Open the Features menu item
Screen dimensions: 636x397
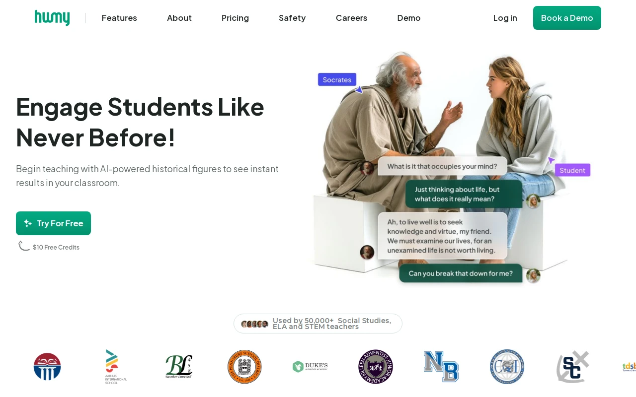(119, 18)
